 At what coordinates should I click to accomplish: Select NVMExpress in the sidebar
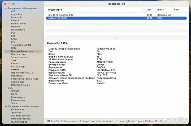pyautogui.click(x=18, y=30)
